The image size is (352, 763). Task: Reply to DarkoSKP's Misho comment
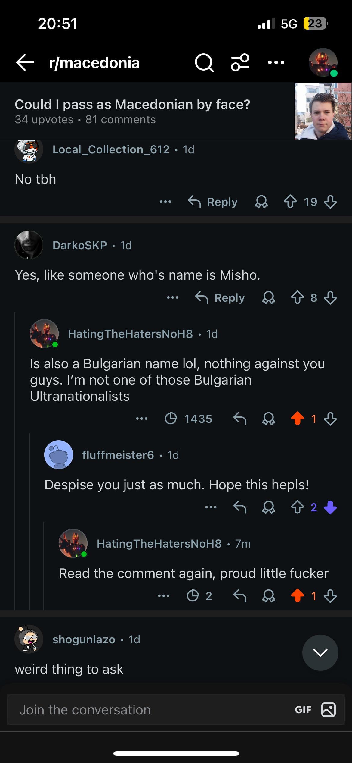tap(220, 298)
